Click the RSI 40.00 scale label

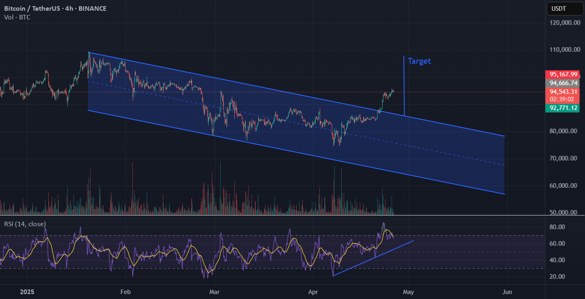click(557, 260)
